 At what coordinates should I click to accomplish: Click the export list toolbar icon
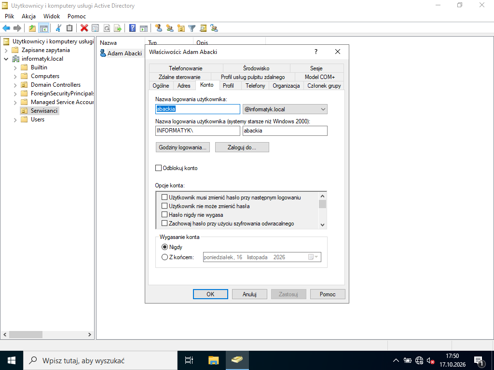click(118, 28)
